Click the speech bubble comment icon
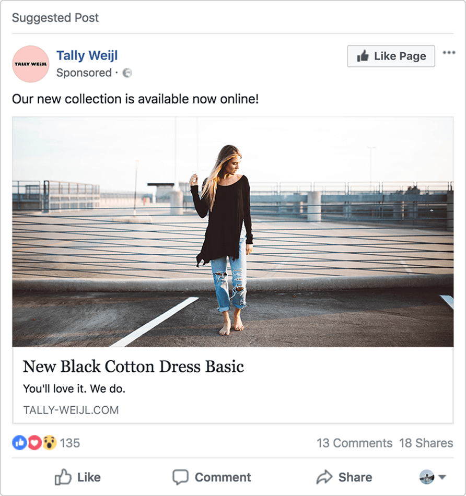The width and height of the screenshot is (466, 496). click(x=180, y=477)
